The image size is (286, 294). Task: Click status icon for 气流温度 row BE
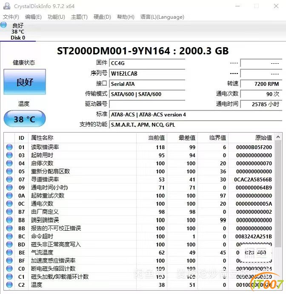coord(9,252)
